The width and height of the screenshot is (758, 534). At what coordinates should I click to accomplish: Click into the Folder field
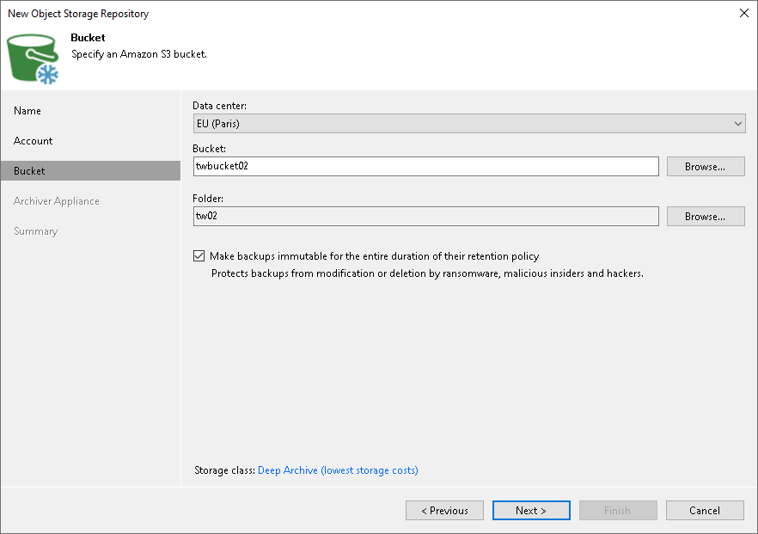tap(426, 216)
